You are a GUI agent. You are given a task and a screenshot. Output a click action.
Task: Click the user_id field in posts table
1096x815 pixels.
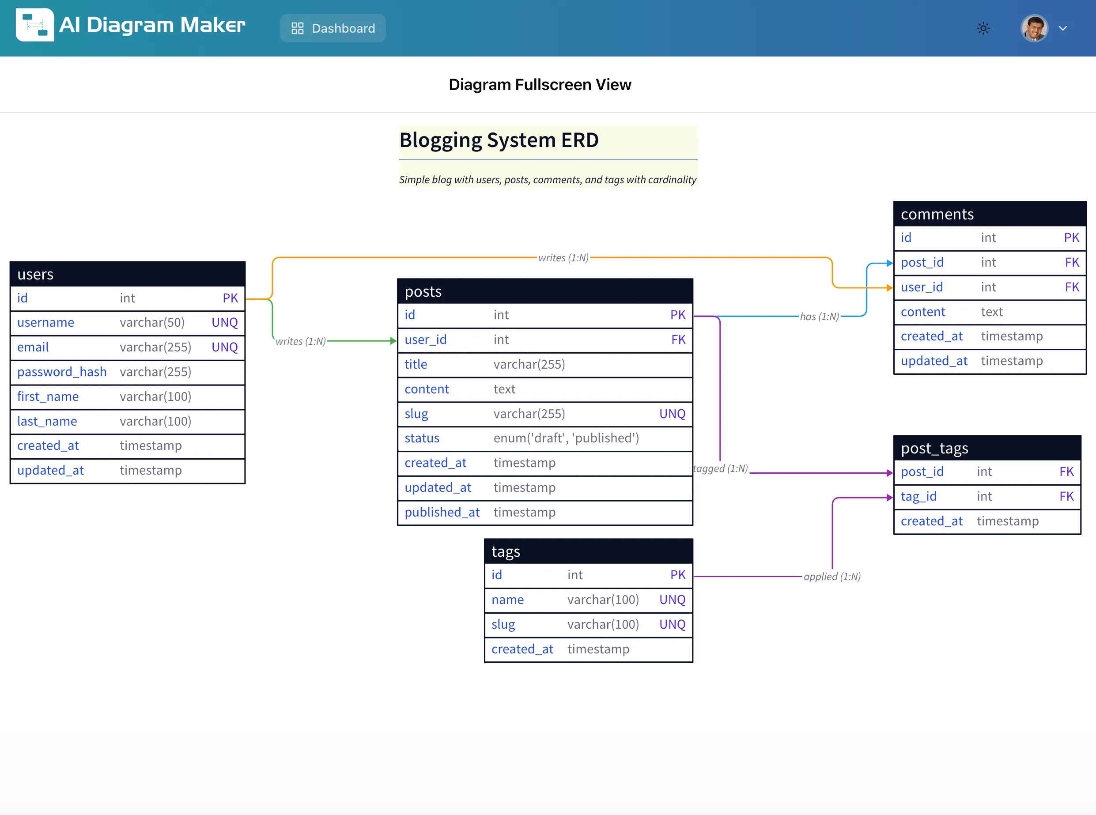click(x=425, y=340)
